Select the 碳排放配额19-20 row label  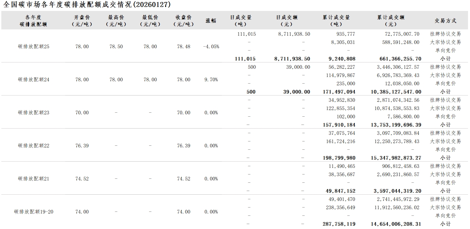click(x=33, y=212)
